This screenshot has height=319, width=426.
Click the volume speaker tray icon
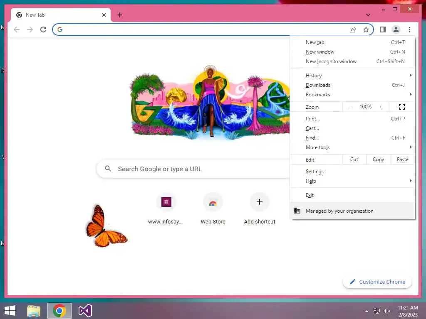(x=386, y=311)
